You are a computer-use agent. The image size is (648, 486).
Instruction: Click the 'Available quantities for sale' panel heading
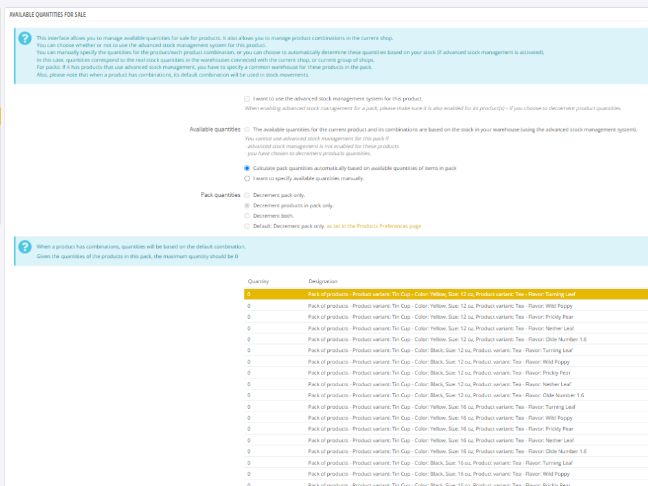pyautogui.click(x=47, y=14)
